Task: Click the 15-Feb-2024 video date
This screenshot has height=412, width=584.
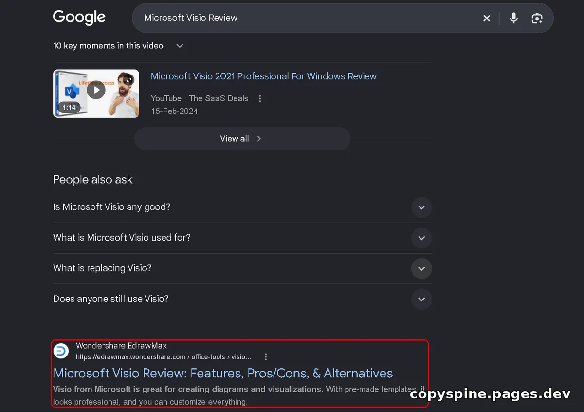Action: pos(174,111)
